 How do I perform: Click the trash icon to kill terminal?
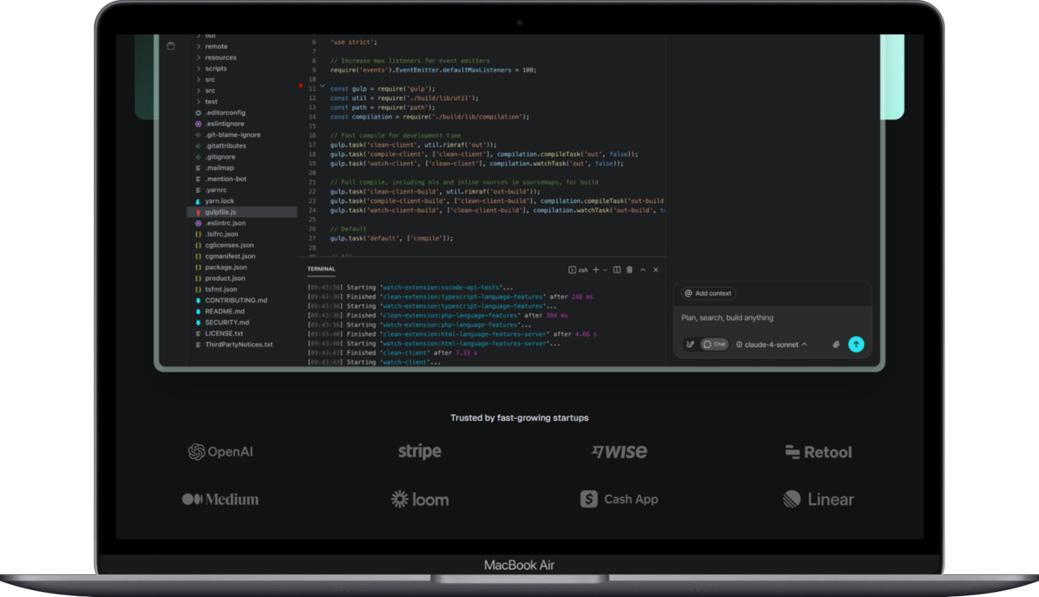point(629,270)
